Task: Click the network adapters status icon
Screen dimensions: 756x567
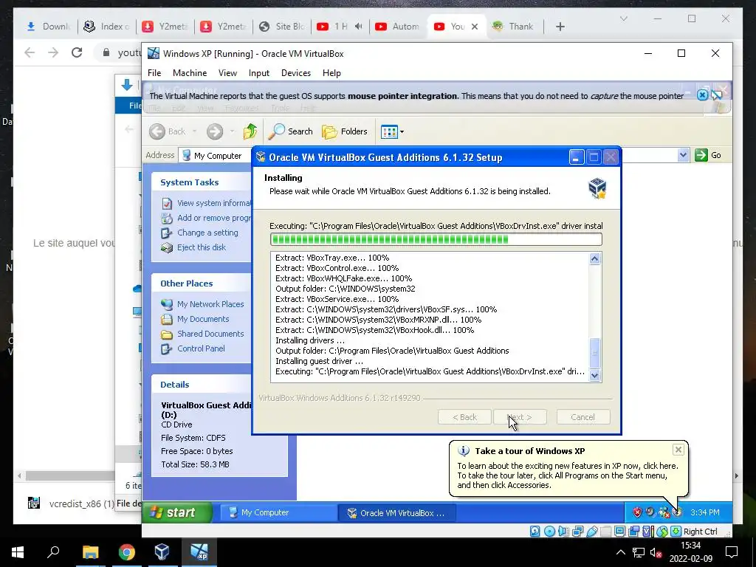Action: pyautogui.click(x=577, y=532)
